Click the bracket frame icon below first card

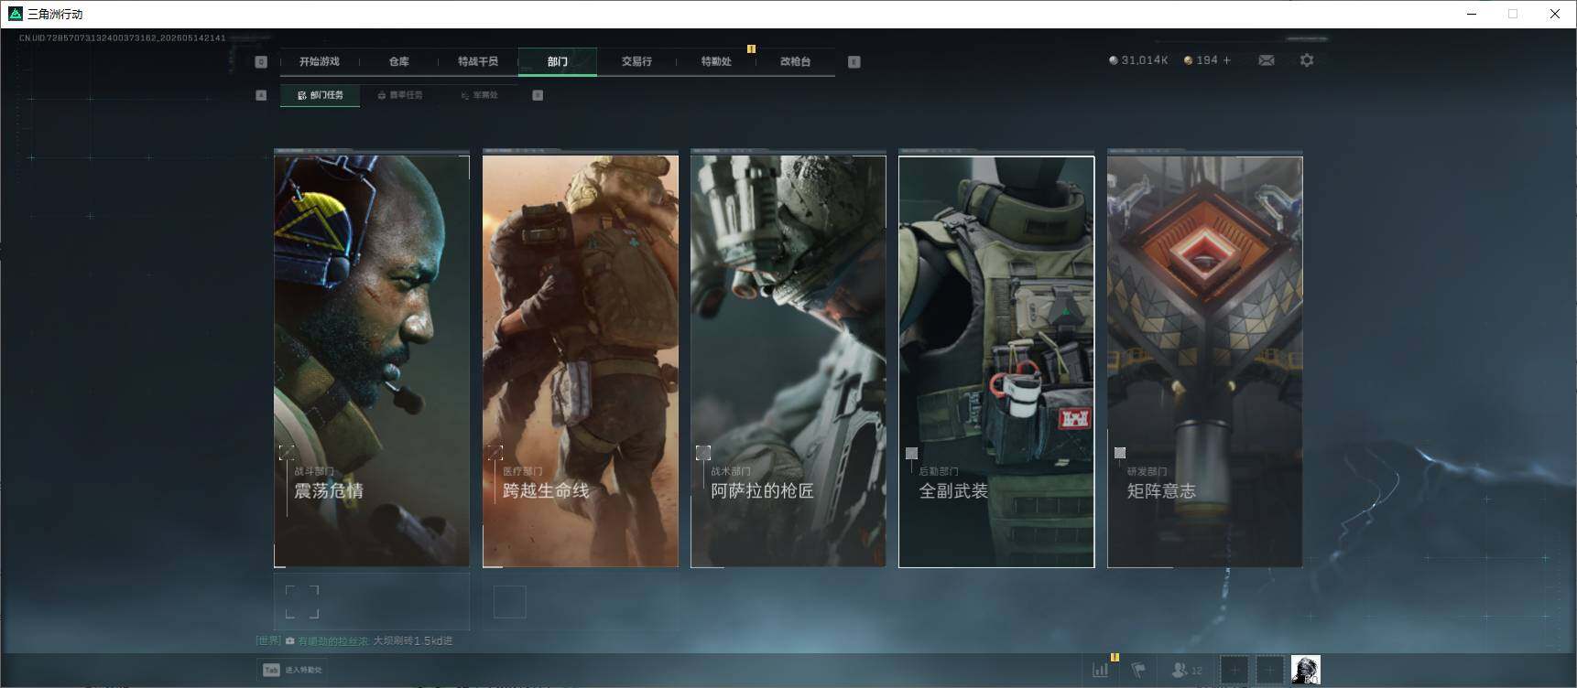tap(302, 602)
